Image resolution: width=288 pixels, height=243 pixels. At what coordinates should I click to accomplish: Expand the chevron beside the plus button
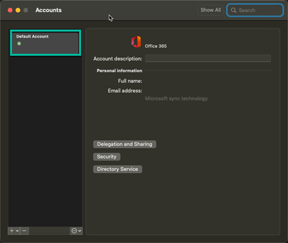click(18, 231)
